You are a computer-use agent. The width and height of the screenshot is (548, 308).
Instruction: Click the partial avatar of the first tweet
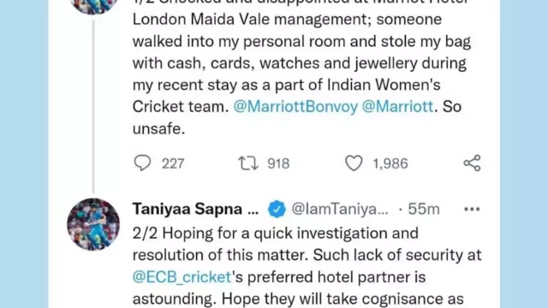coord(93,7)
